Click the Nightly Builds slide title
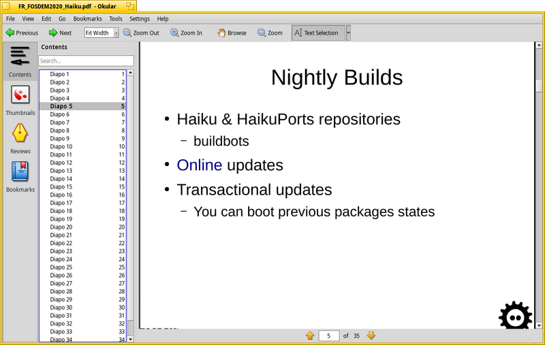Screen dimensions: 545x345 tap(337, 78)
